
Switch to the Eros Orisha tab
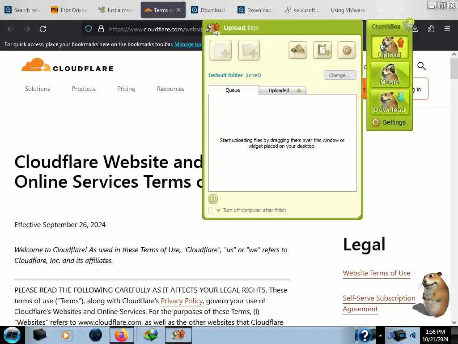click(69, 10)
